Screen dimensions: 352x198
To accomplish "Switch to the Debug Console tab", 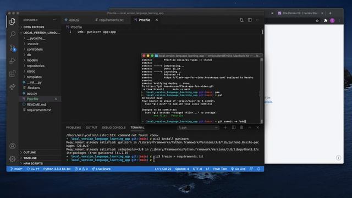I will (x=114, y=128).
